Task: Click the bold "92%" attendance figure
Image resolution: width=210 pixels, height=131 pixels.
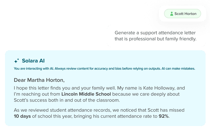Action: (x=164, y=116)
